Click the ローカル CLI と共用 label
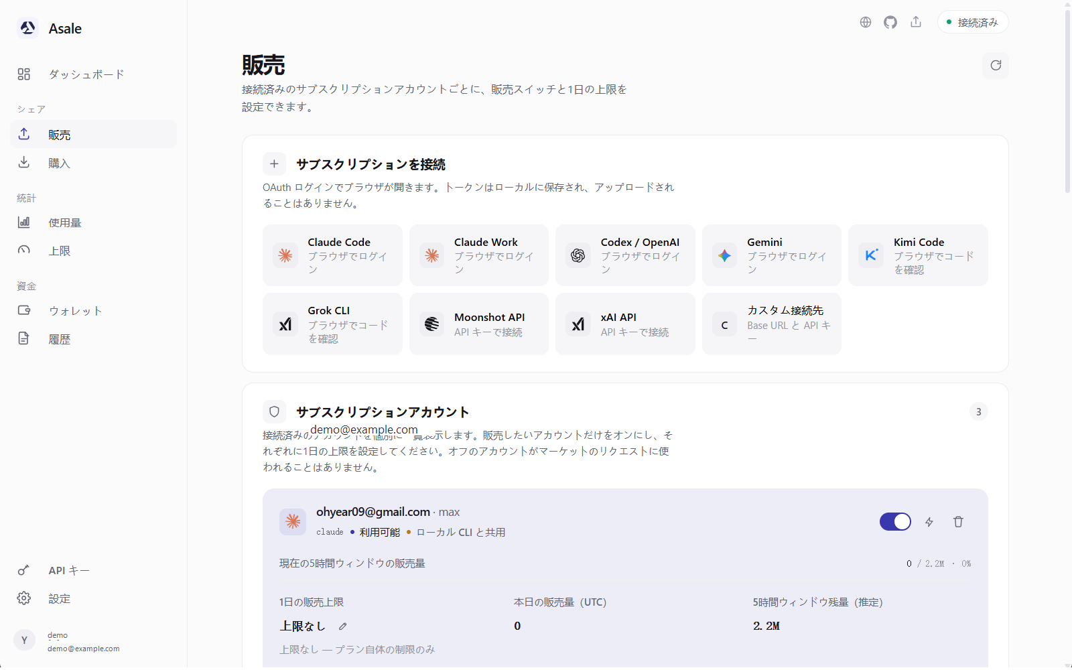The image size is (1072, 670). coord(461,532)
